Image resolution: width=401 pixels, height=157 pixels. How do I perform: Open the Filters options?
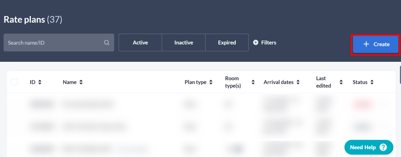click(265, 42)
